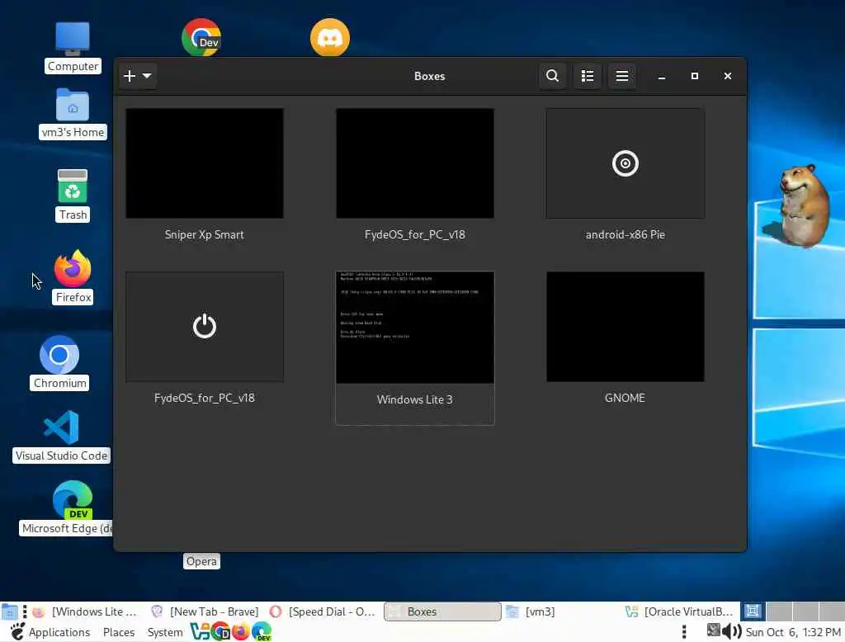Minimize the Boxes window
845x642 pixels.
tap(661, 76)
